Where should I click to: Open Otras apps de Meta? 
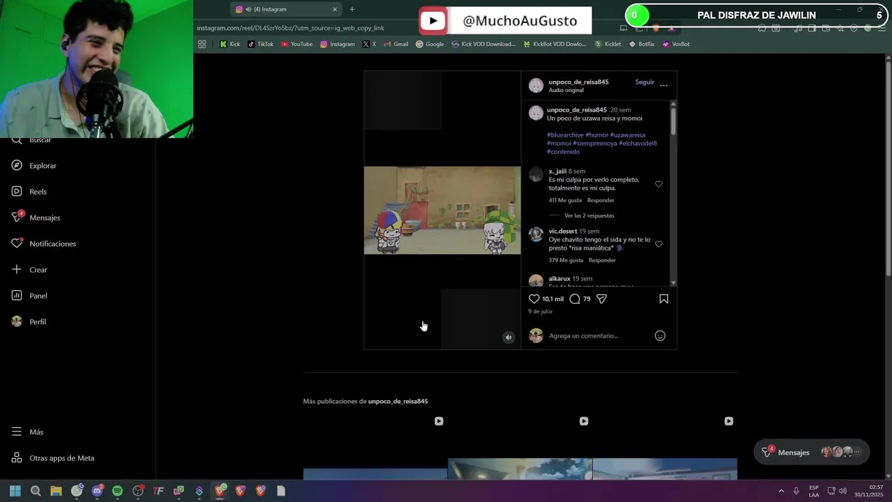coord(52,458)
